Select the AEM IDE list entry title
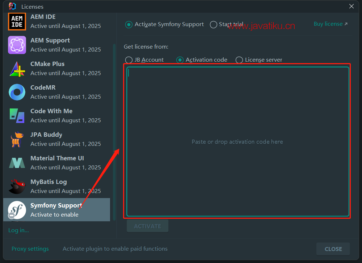Screen dimensions: 362x263 [43, 17]
